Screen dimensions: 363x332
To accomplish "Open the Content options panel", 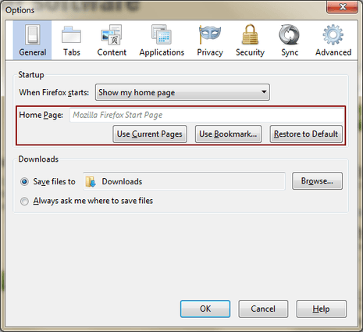I will click(112, 41).
